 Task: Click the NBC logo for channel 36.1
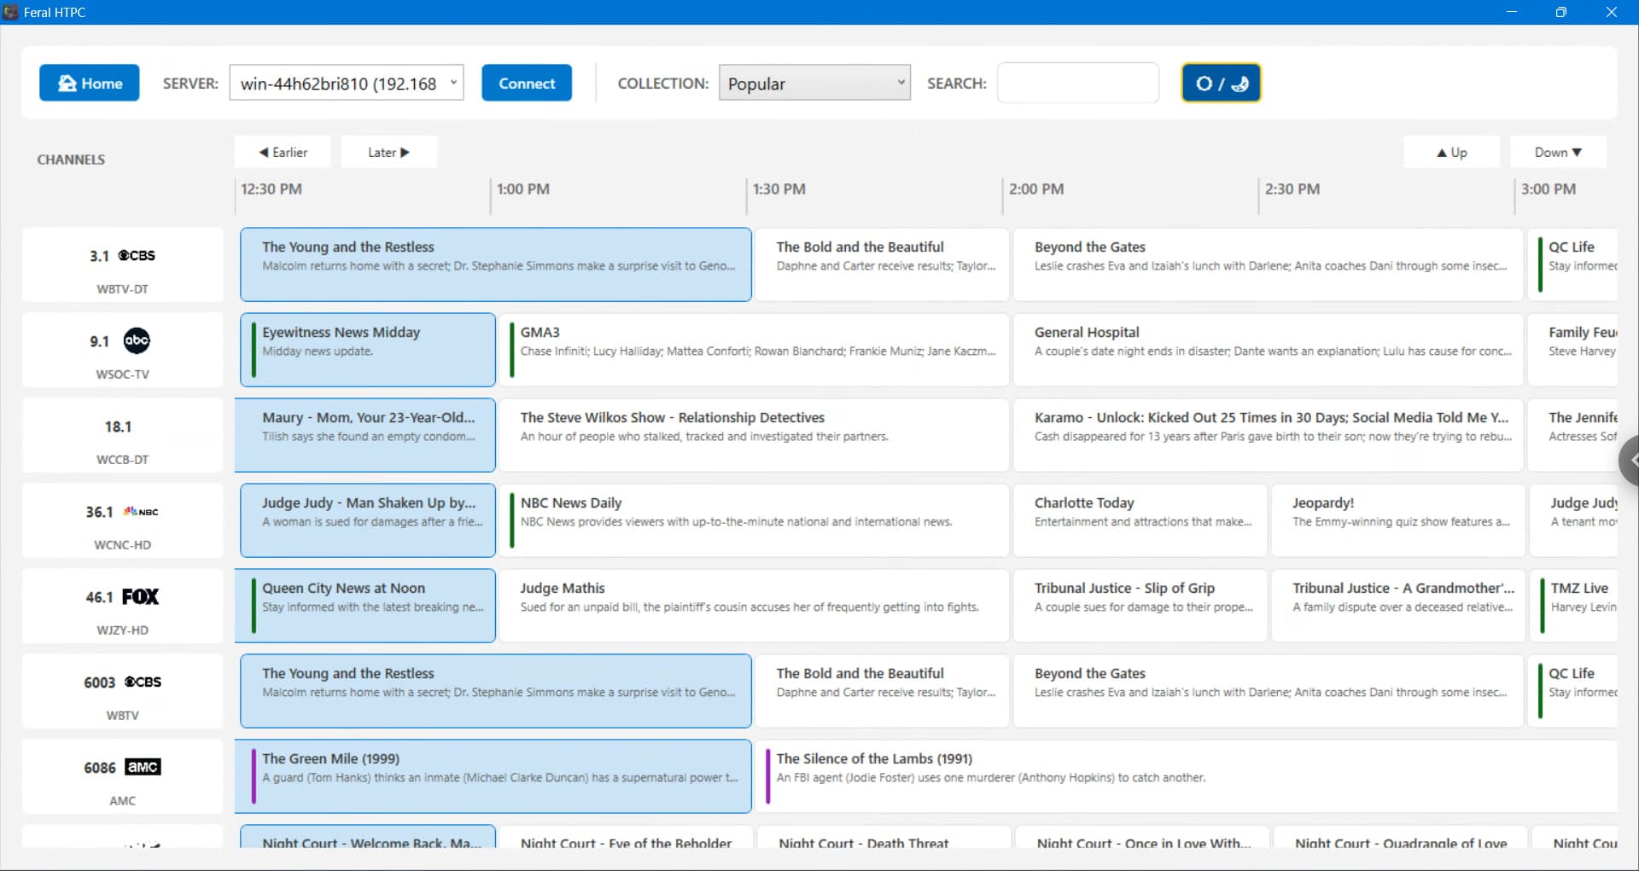coord(141,512)
